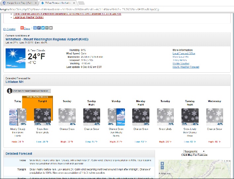Open the More Local Wx link
The width and height of the screenshot is (234, 179).
pyautogui.click(x=180, y=57)
